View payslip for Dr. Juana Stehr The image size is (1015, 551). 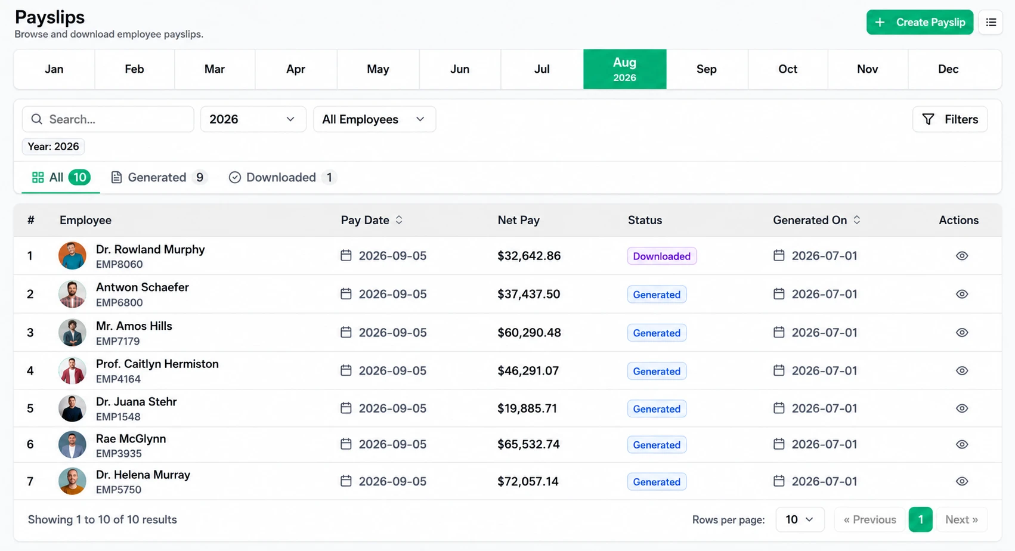click(961, 408)
